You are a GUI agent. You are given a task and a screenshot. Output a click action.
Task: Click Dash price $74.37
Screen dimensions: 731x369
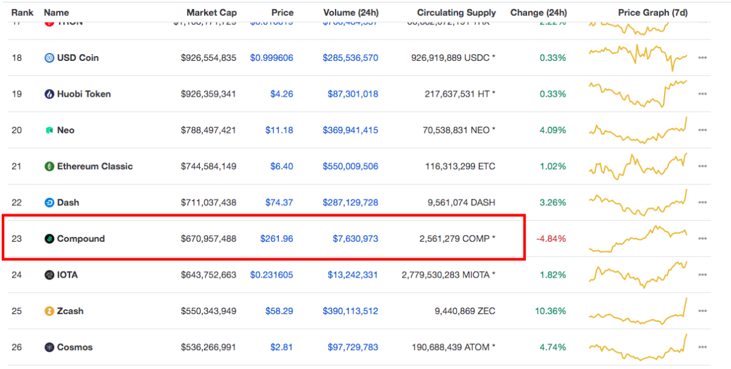point(280,203)
